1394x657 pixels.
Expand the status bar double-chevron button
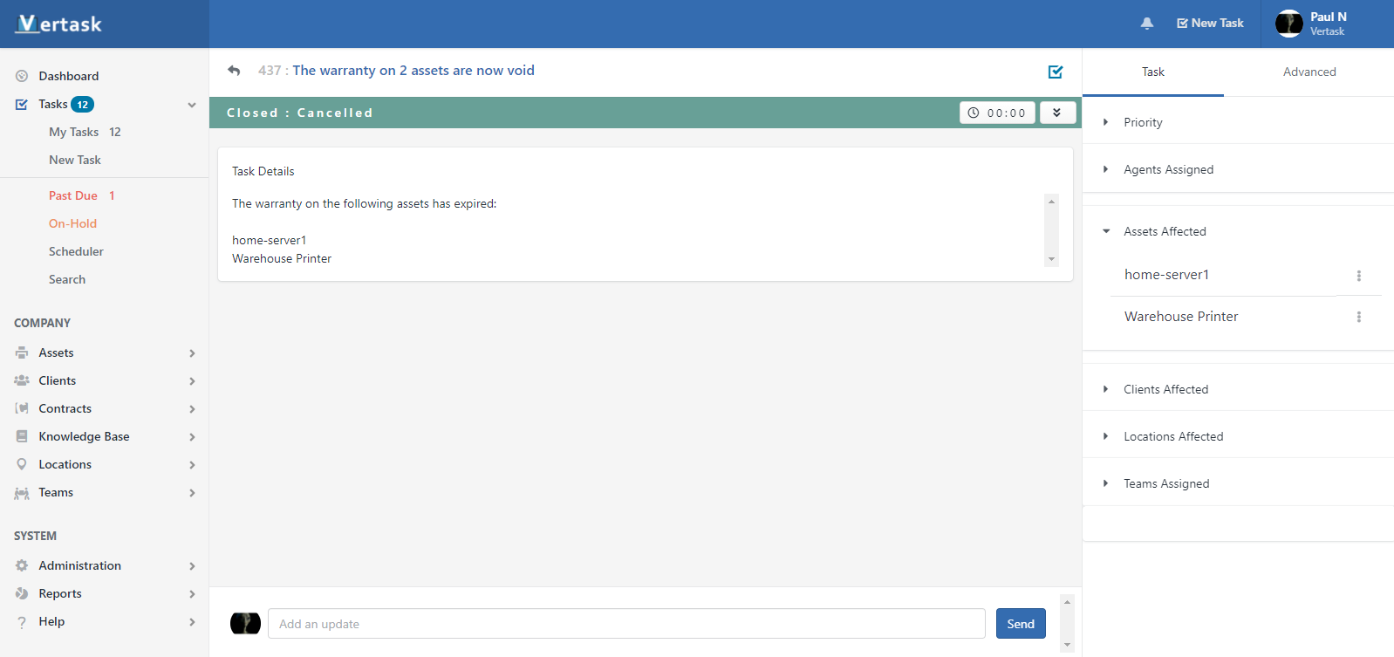click(x=1057, y=113)
